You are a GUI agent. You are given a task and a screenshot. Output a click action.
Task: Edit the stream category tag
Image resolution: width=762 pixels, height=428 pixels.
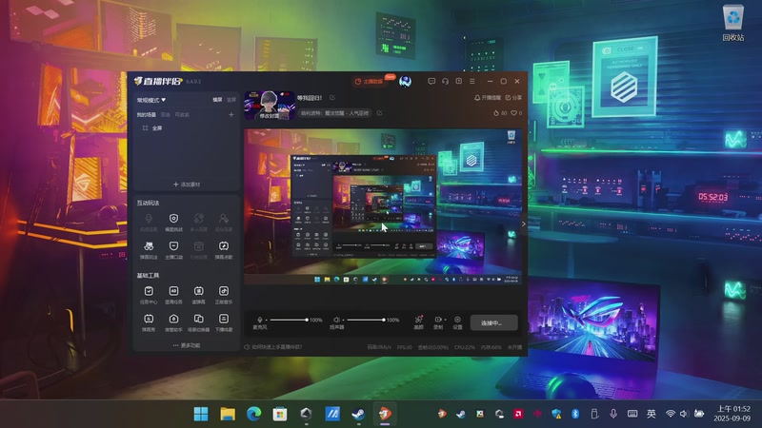point(379,113)
